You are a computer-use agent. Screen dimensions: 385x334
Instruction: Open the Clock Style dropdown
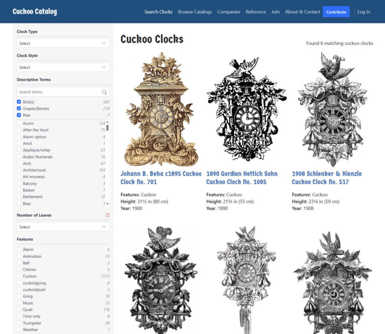63,67
